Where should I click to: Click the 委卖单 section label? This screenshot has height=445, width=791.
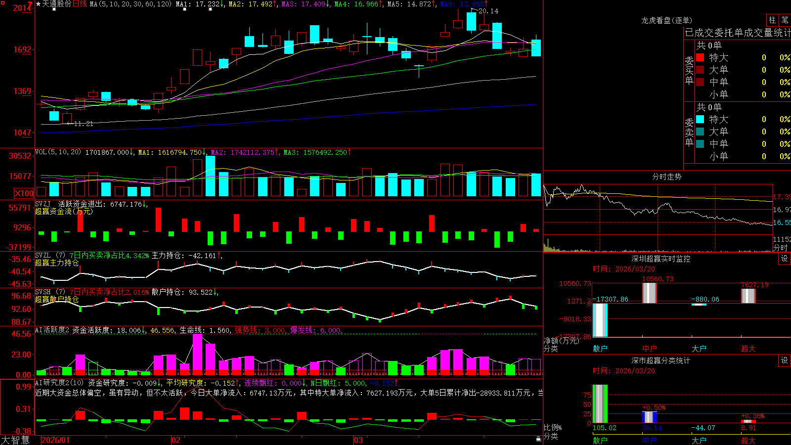[689, 133]
